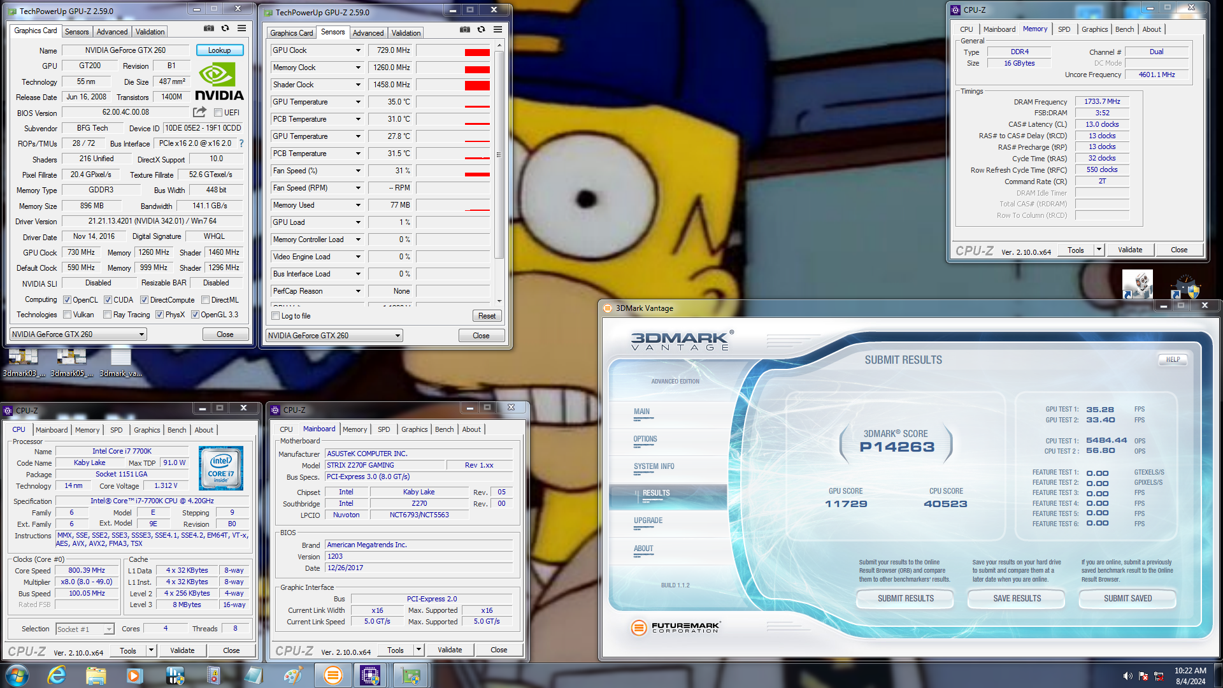The height and width of the screenshot is (688, 1223).
Task: Click refresh icon in GPU-Z Sensors window
Action: (481, 30)
